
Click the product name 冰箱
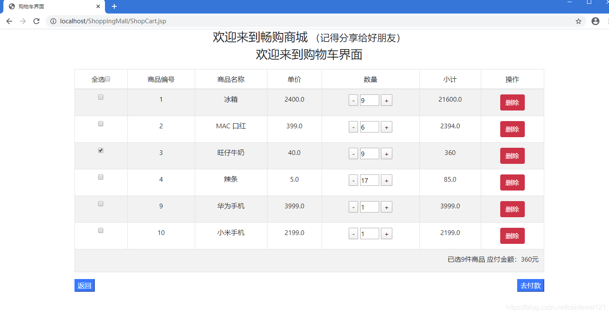coord(231,99)
